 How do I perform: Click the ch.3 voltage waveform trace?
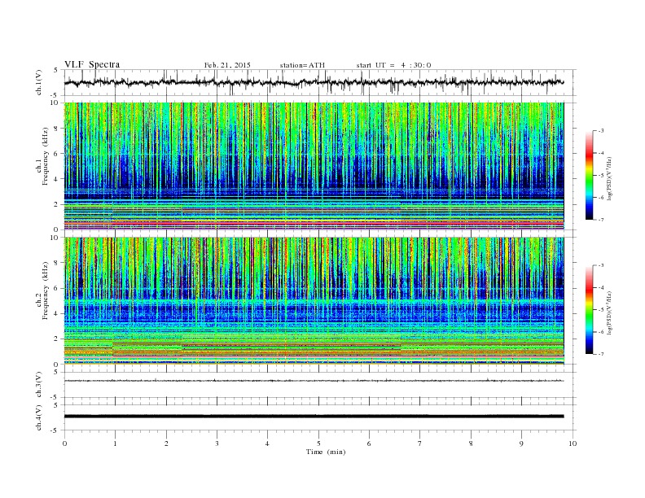pyautogui.click(x=314, y=381)
